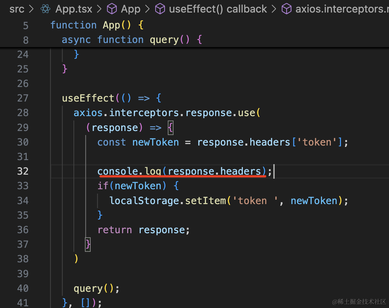Select the App symbol breadcrumb
The height and width of the screenshot is (308, 389).
coord(130,9)
